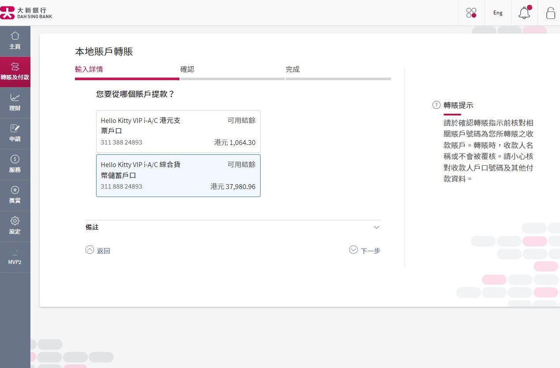Click the Dah Sing Bank logo
560x368 pixels.
[x=26, y=13]
